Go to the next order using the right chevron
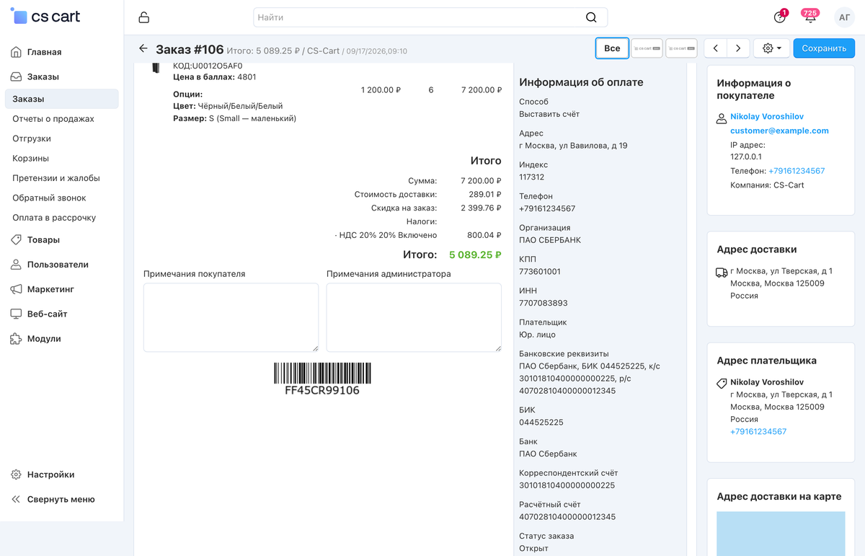This screenshot has width=865, height=556. [x=738, y=48]
